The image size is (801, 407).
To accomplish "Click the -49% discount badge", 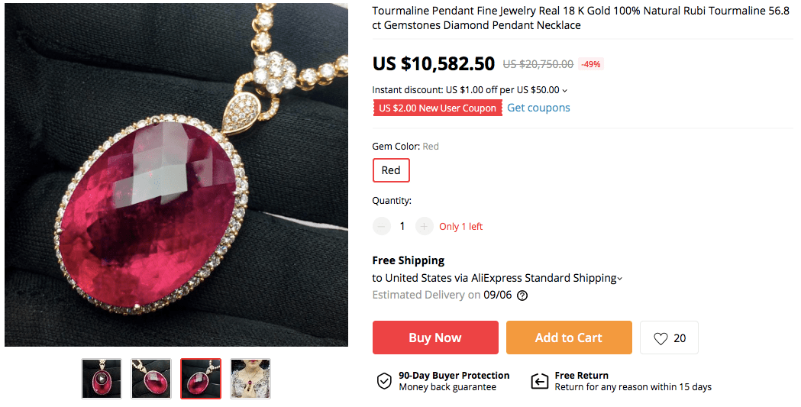I will (x=591, y=64).
